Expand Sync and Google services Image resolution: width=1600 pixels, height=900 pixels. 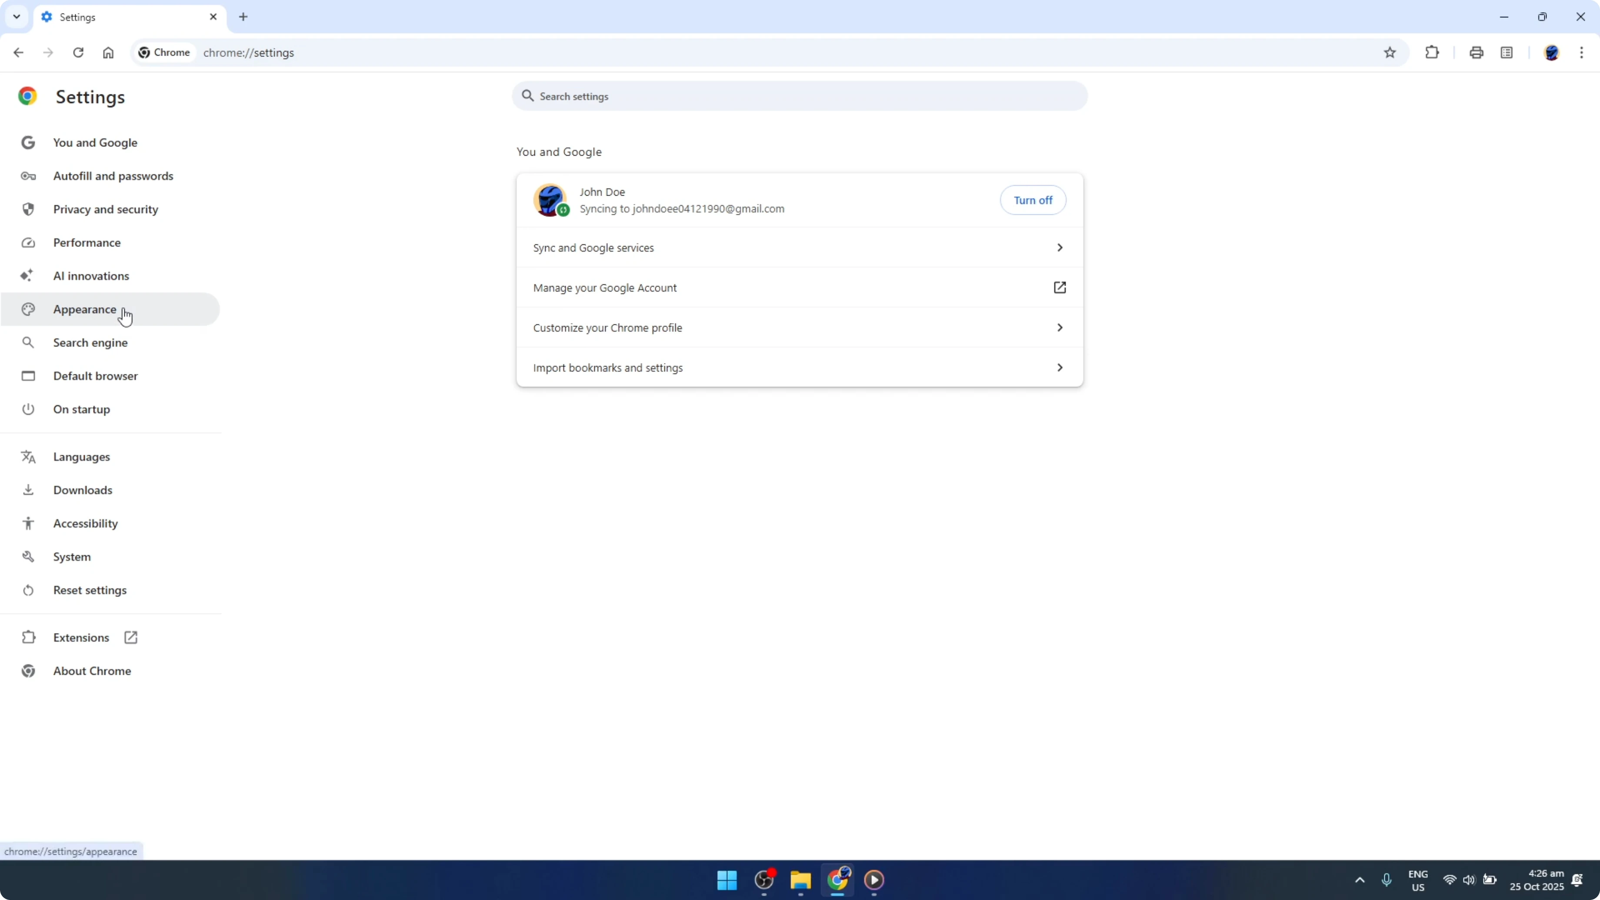(x=799, y=247)
